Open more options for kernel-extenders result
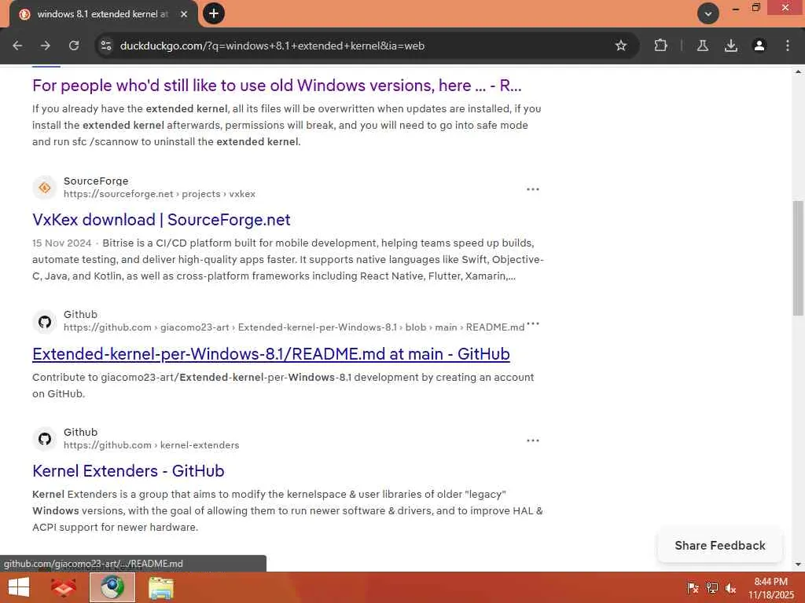This screenshot has height=603, width=805. click(533, 440)
